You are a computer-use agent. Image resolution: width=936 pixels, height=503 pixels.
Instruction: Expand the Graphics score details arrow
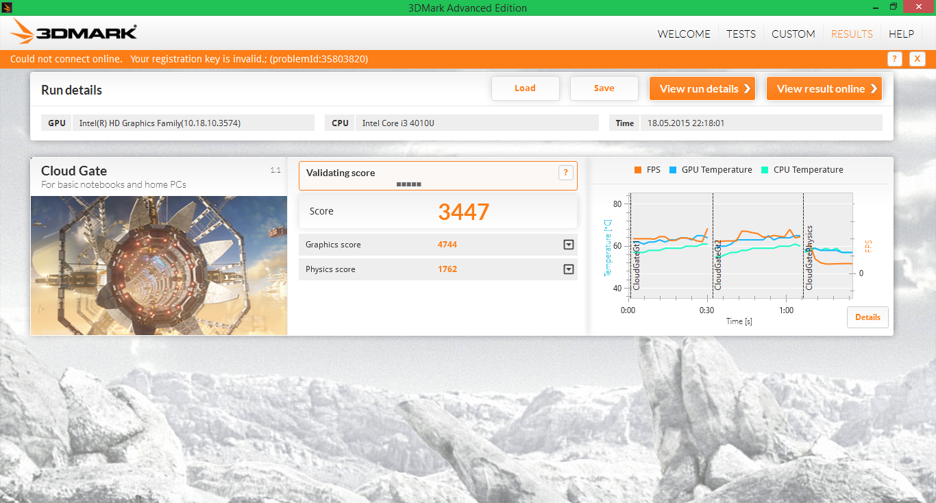[568, 245]
